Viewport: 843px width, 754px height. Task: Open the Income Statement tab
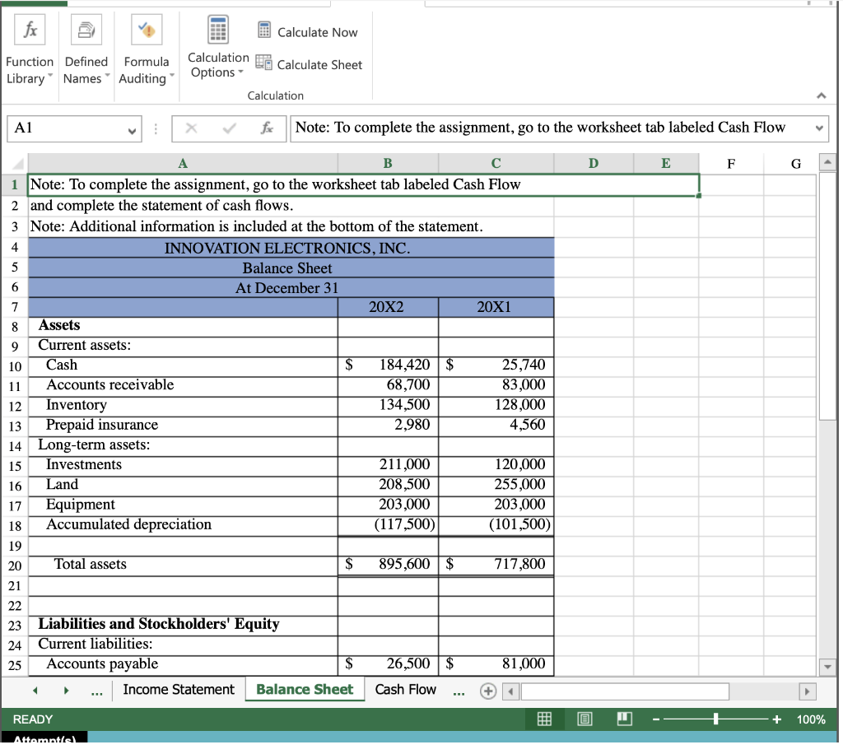178,689
